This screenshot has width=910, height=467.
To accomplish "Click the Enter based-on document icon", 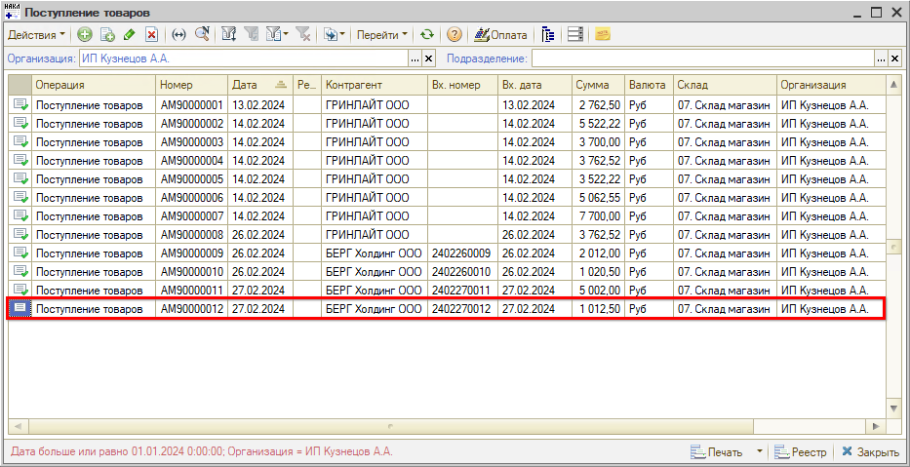I will click(x=331, y=35).
